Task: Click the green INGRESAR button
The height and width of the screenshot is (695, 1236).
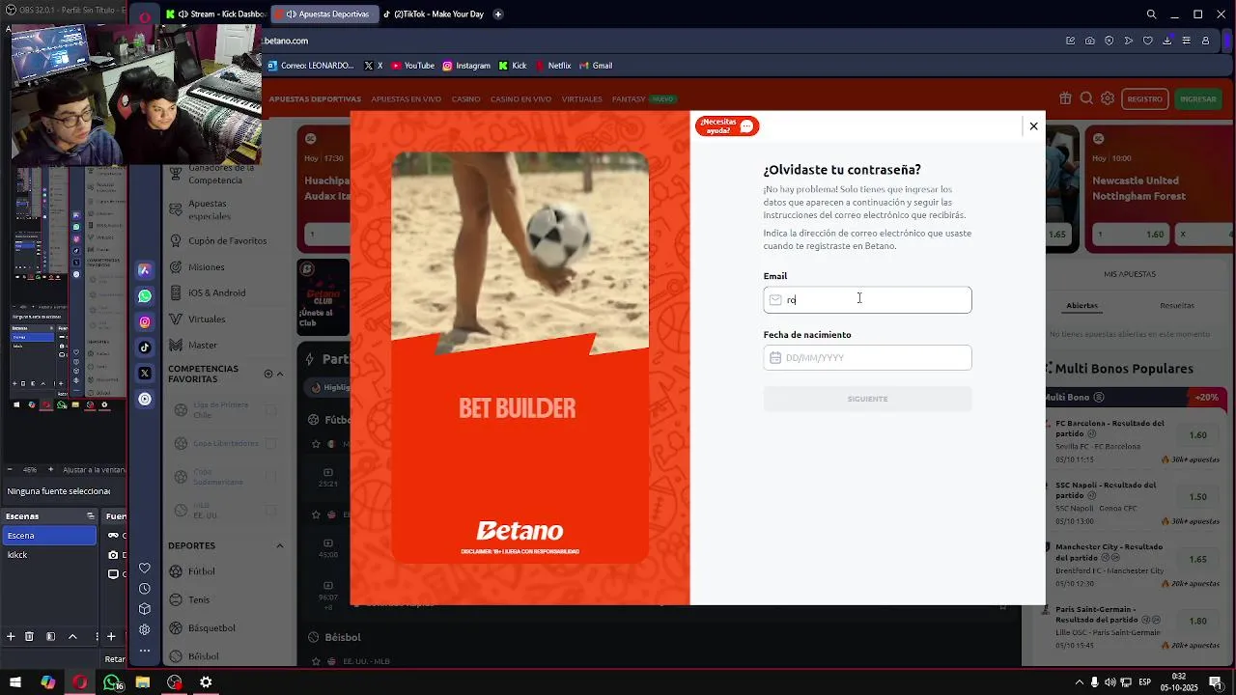Action: 1197,98
